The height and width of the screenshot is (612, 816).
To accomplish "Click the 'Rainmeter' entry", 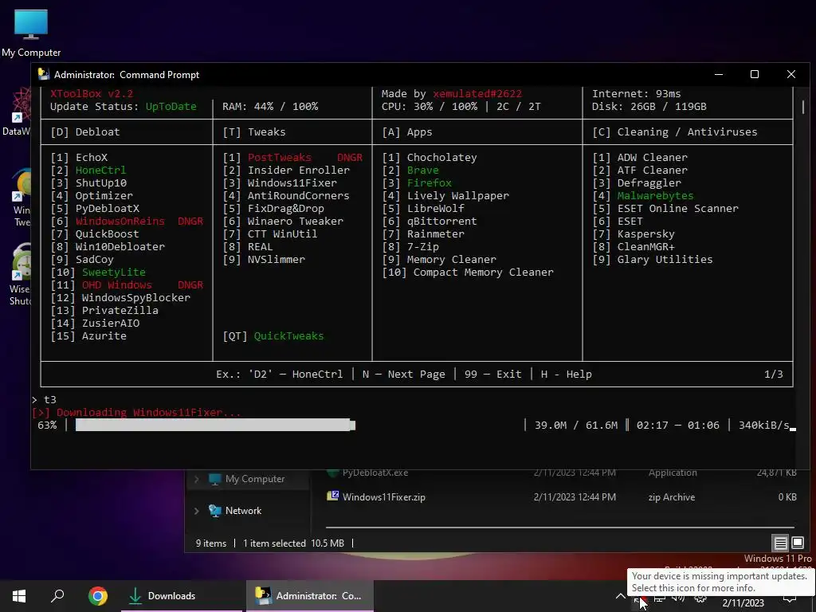I will point(436,233).
